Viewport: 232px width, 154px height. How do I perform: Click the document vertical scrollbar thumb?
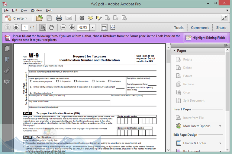168,56
